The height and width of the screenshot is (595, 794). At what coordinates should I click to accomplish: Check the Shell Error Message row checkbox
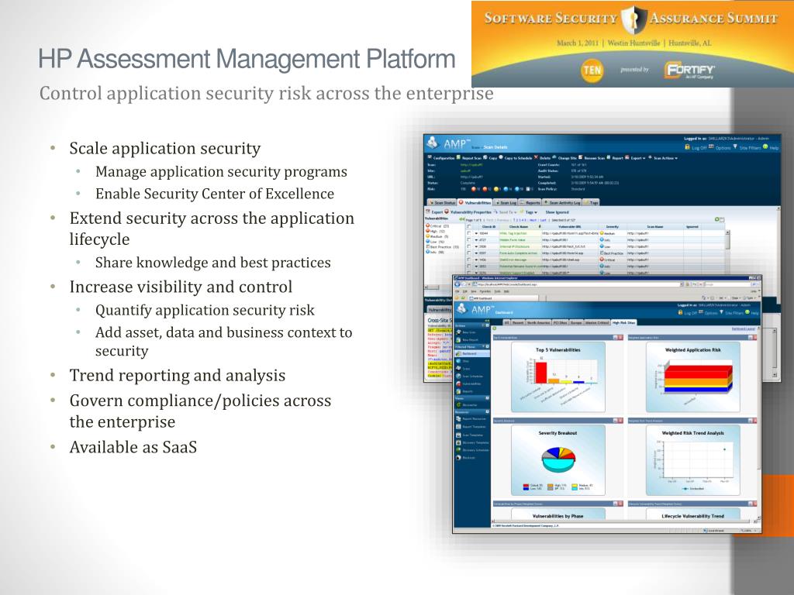pyautogui.click(x=469, y=260)
